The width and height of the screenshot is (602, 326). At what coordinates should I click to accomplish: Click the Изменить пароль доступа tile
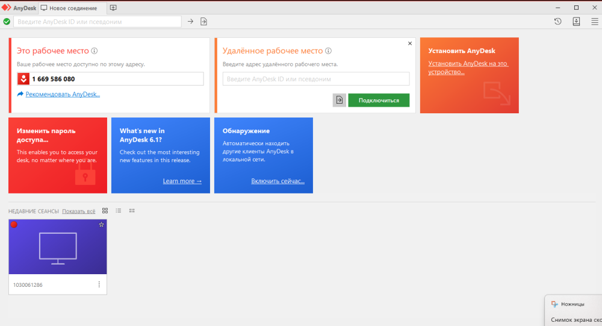click(58, 155)
